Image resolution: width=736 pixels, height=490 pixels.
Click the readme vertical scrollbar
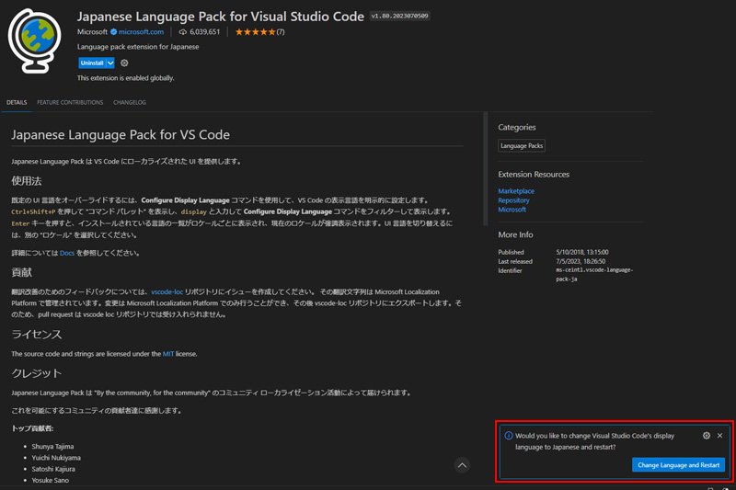point(486,169)
